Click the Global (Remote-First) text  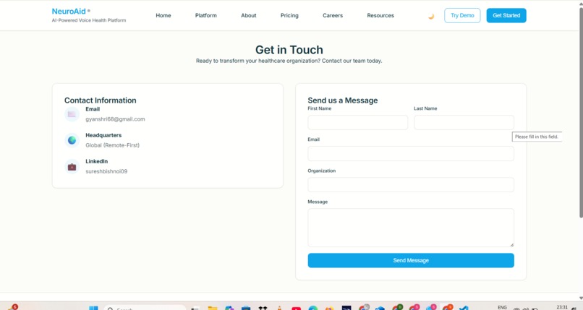112,145
